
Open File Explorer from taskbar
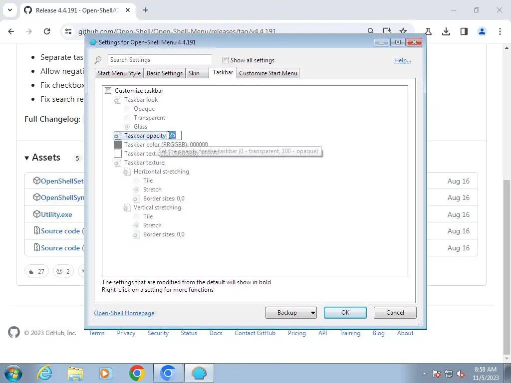tap(75, 373)
